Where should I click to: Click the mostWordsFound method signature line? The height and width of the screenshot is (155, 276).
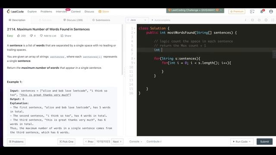pyautogui.click(x=191, y=33)
